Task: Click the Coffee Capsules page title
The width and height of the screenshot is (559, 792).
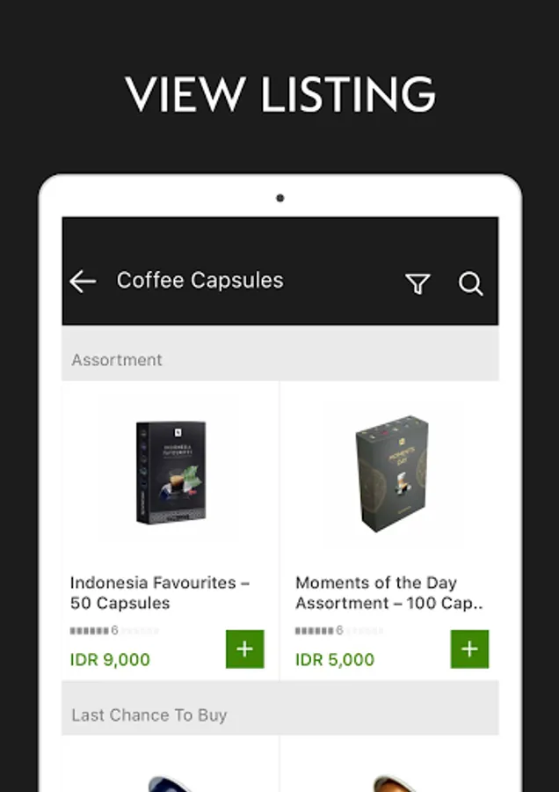Action: click(x=200, y=281)
